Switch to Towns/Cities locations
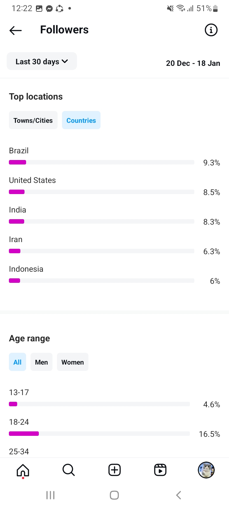229x509 pixels. pos(33,120)
